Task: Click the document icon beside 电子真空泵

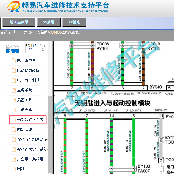Action: 14,61
